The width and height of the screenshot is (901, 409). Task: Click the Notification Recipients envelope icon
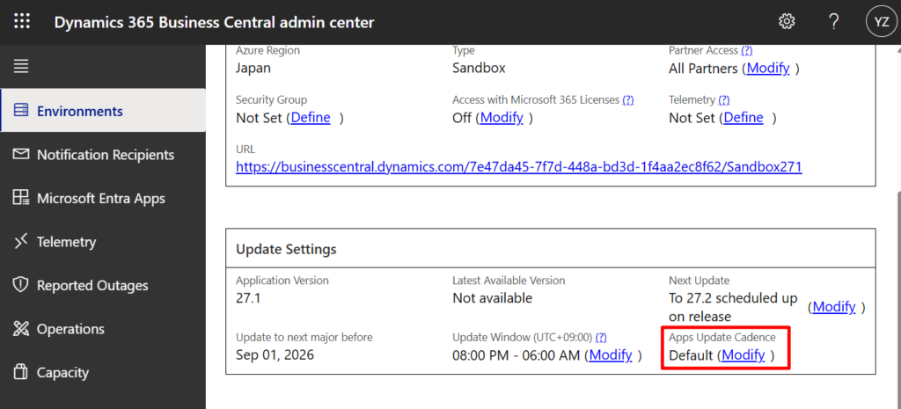(21, 155)
